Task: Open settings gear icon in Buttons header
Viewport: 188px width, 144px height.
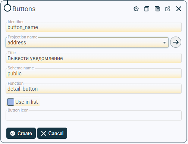Action: point(136,9)
